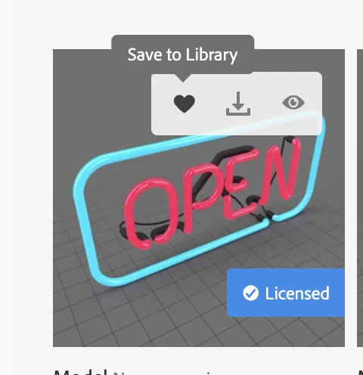Click the grid floor in the thumbnail
Viewport: 363px width, 375px height.
(x=151, y=315)
